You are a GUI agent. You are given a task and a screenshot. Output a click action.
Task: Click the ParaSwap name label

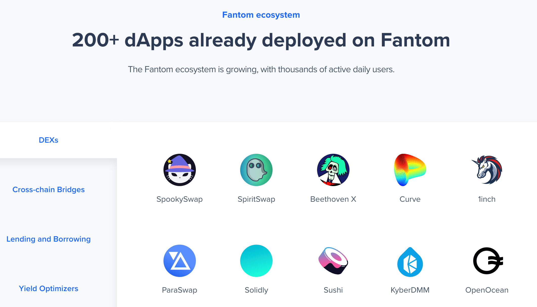180,290
